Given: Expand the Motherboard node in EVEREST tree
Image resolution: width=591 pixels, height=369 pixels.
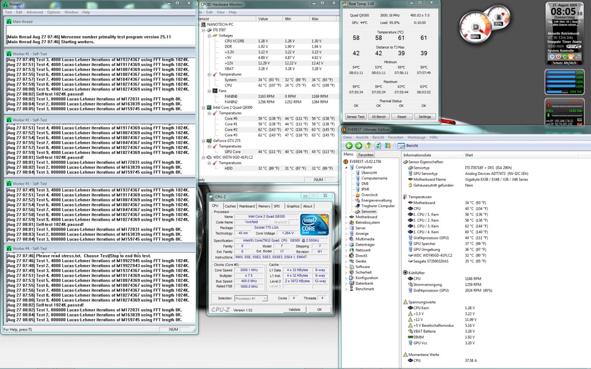Looking at the screenshot, I should click(x=347, y=217).
